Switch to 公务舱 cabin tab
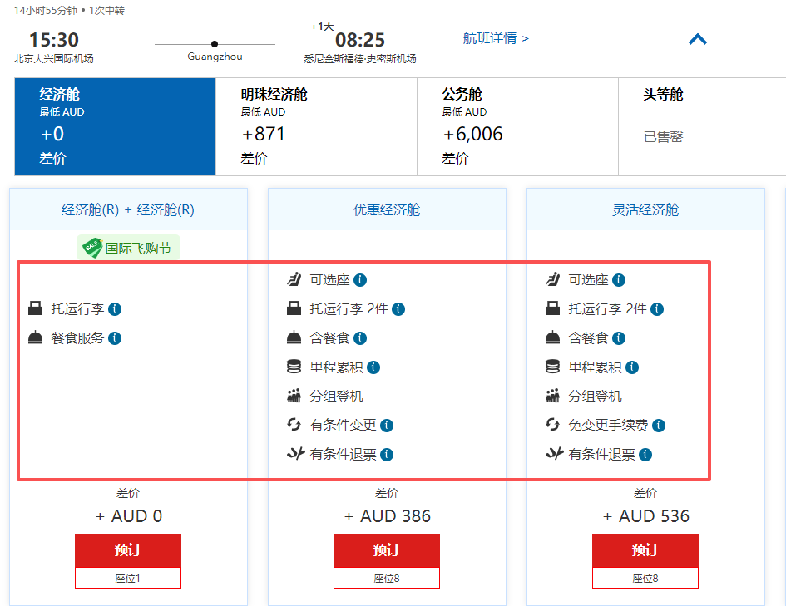Viewport: 786px width, 606px height. [x=517, y=126]
